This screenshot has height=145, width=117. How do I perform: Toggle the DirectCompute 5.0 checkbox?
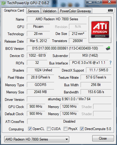(82, 129)
